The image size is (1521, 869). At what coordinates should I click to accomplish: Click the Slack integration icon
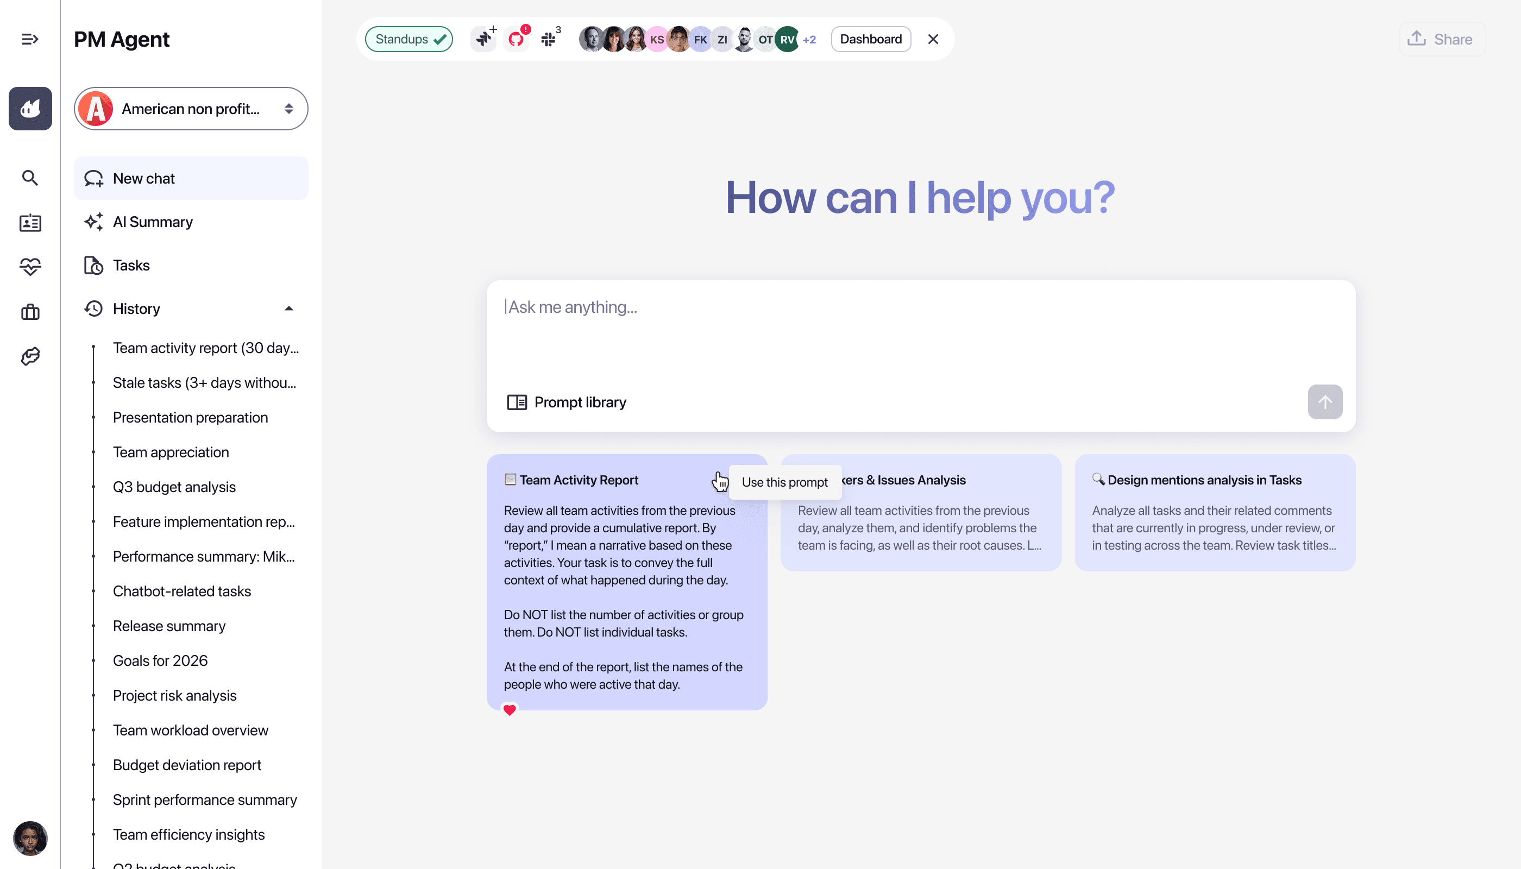click(548, 40)
